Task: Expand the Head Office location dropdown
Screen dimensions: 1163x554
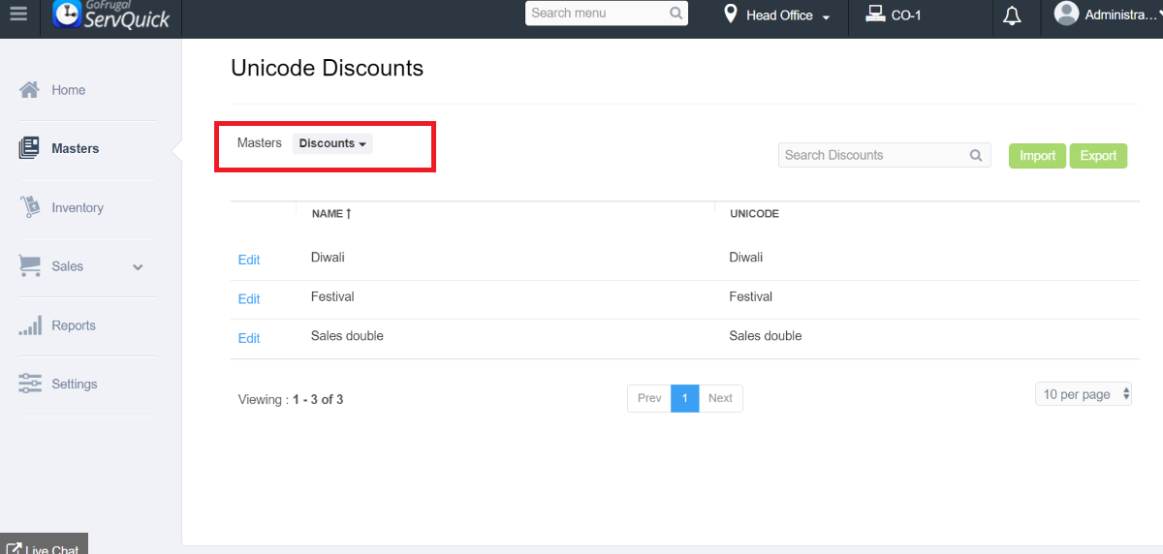Action: click(826, 17)
